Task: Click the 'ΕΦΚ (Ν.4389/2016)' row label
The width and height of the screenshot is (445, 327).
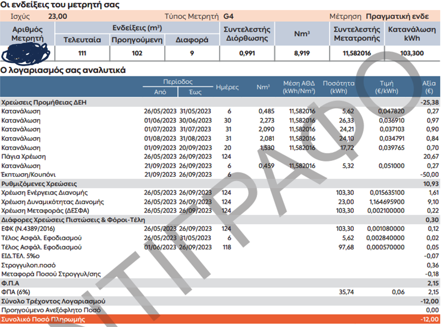Action: 28,229
